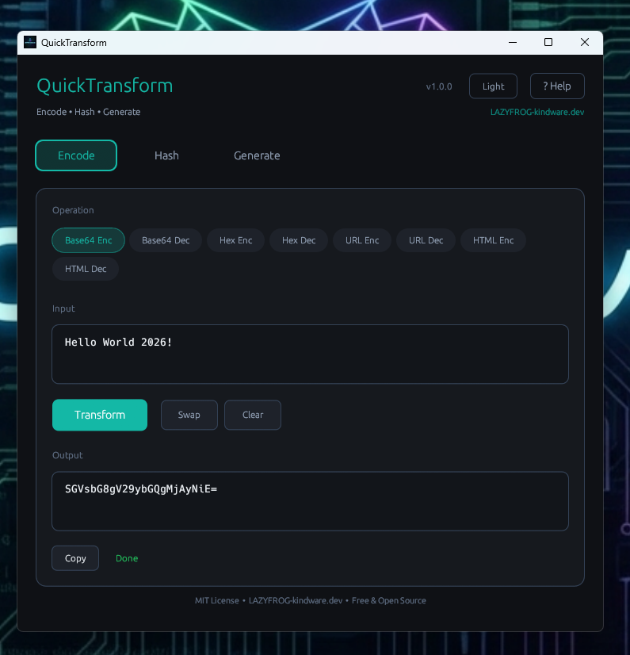Click the QuickTransform heading title
This screenshot has width=630, height=655.
105,86
